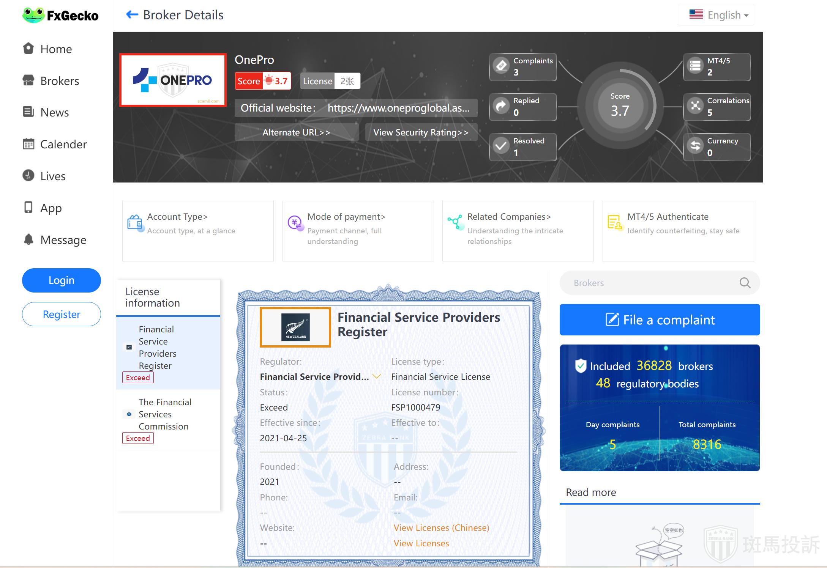Click the search magnifier in Brokers field
The height and width of the screenshot is (568, 827).
[x=745, y=283]
